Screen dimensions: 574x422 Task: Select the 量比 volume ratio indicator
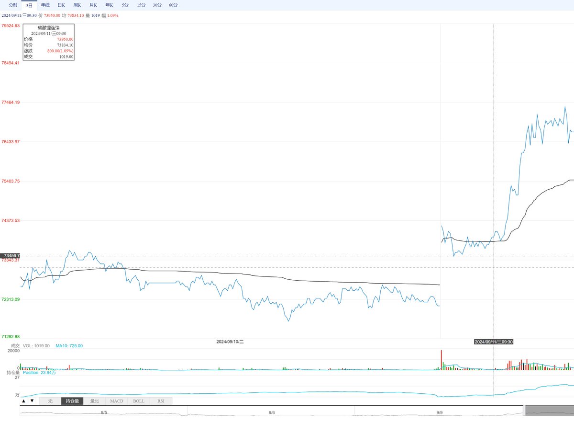pyautogui.click(x=94, y=401)
